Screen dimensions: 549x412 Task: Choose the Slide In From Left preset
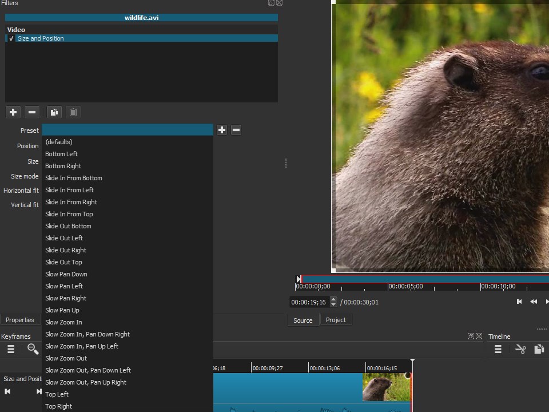click(x=69, y=190)
